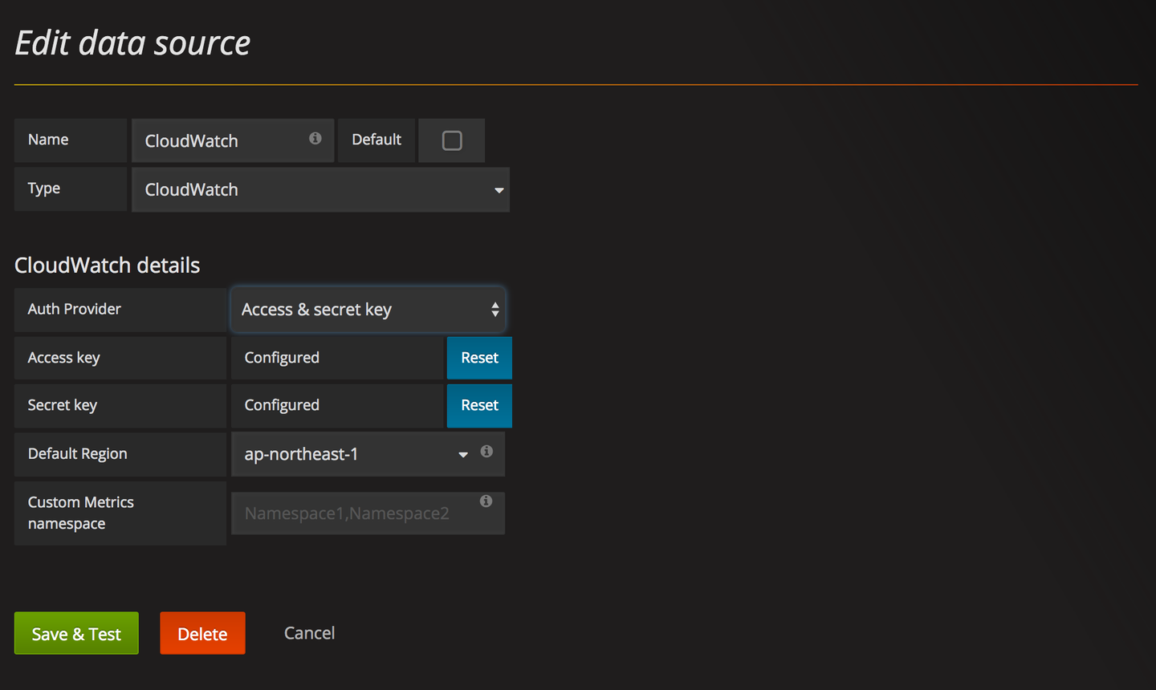The width and height of the screenshot is (1156, 690).
Task: Reset the Secret key
Action: [479, 406]
